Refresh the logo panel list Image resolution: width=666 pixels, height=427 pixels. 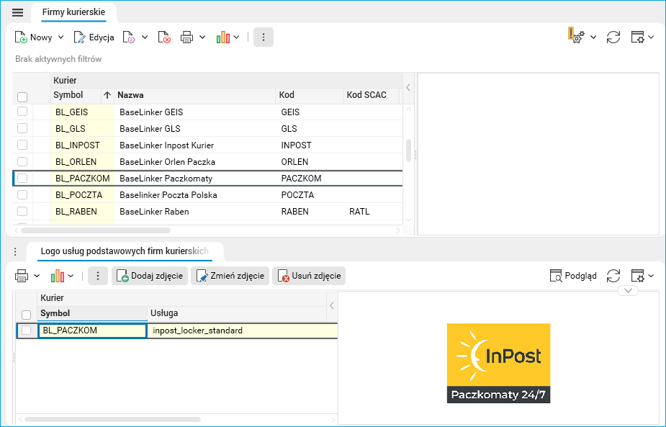click(613, 276)
